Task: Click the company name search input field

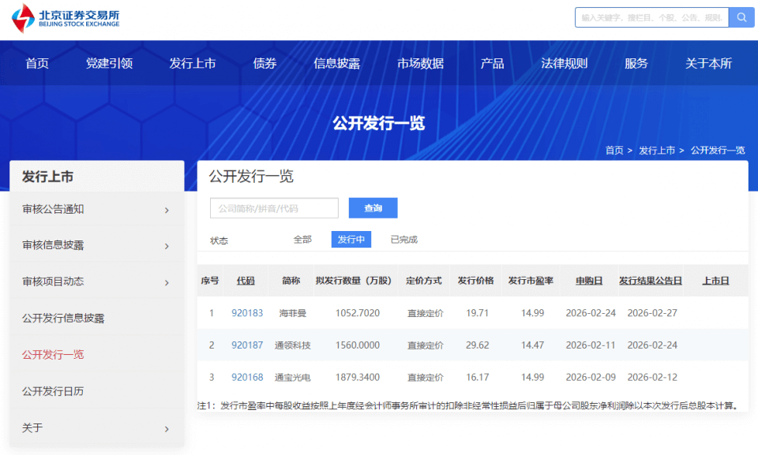Action: click(x=274, y=208)
